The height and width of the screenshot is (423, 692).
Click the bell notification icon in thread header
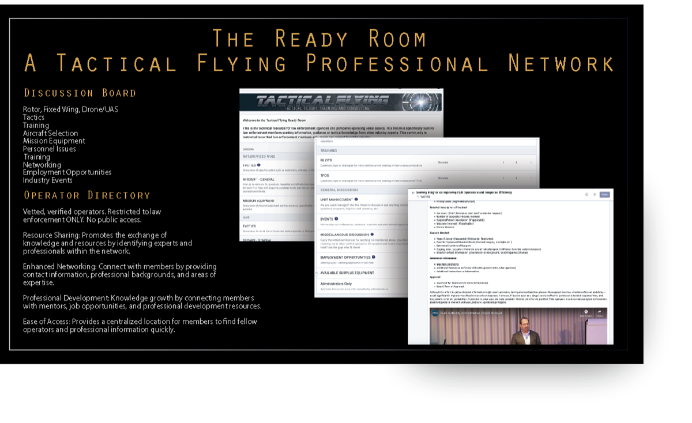tap(586, 195)
